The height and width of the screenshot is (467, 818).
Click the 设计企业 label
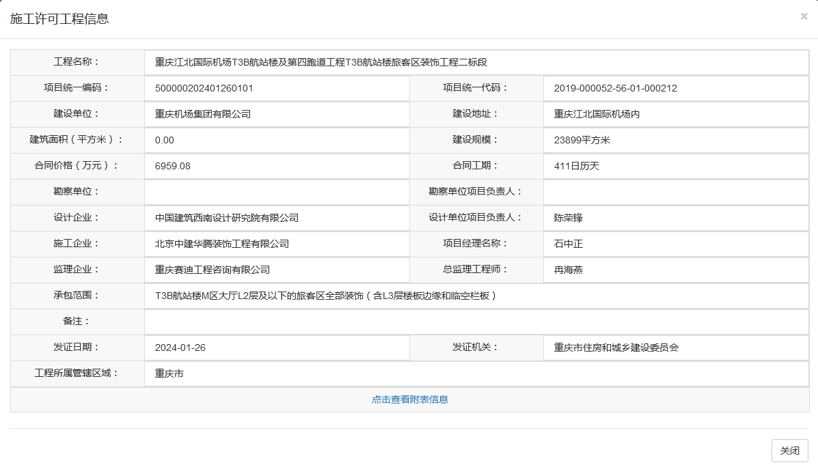coord(77,217)
